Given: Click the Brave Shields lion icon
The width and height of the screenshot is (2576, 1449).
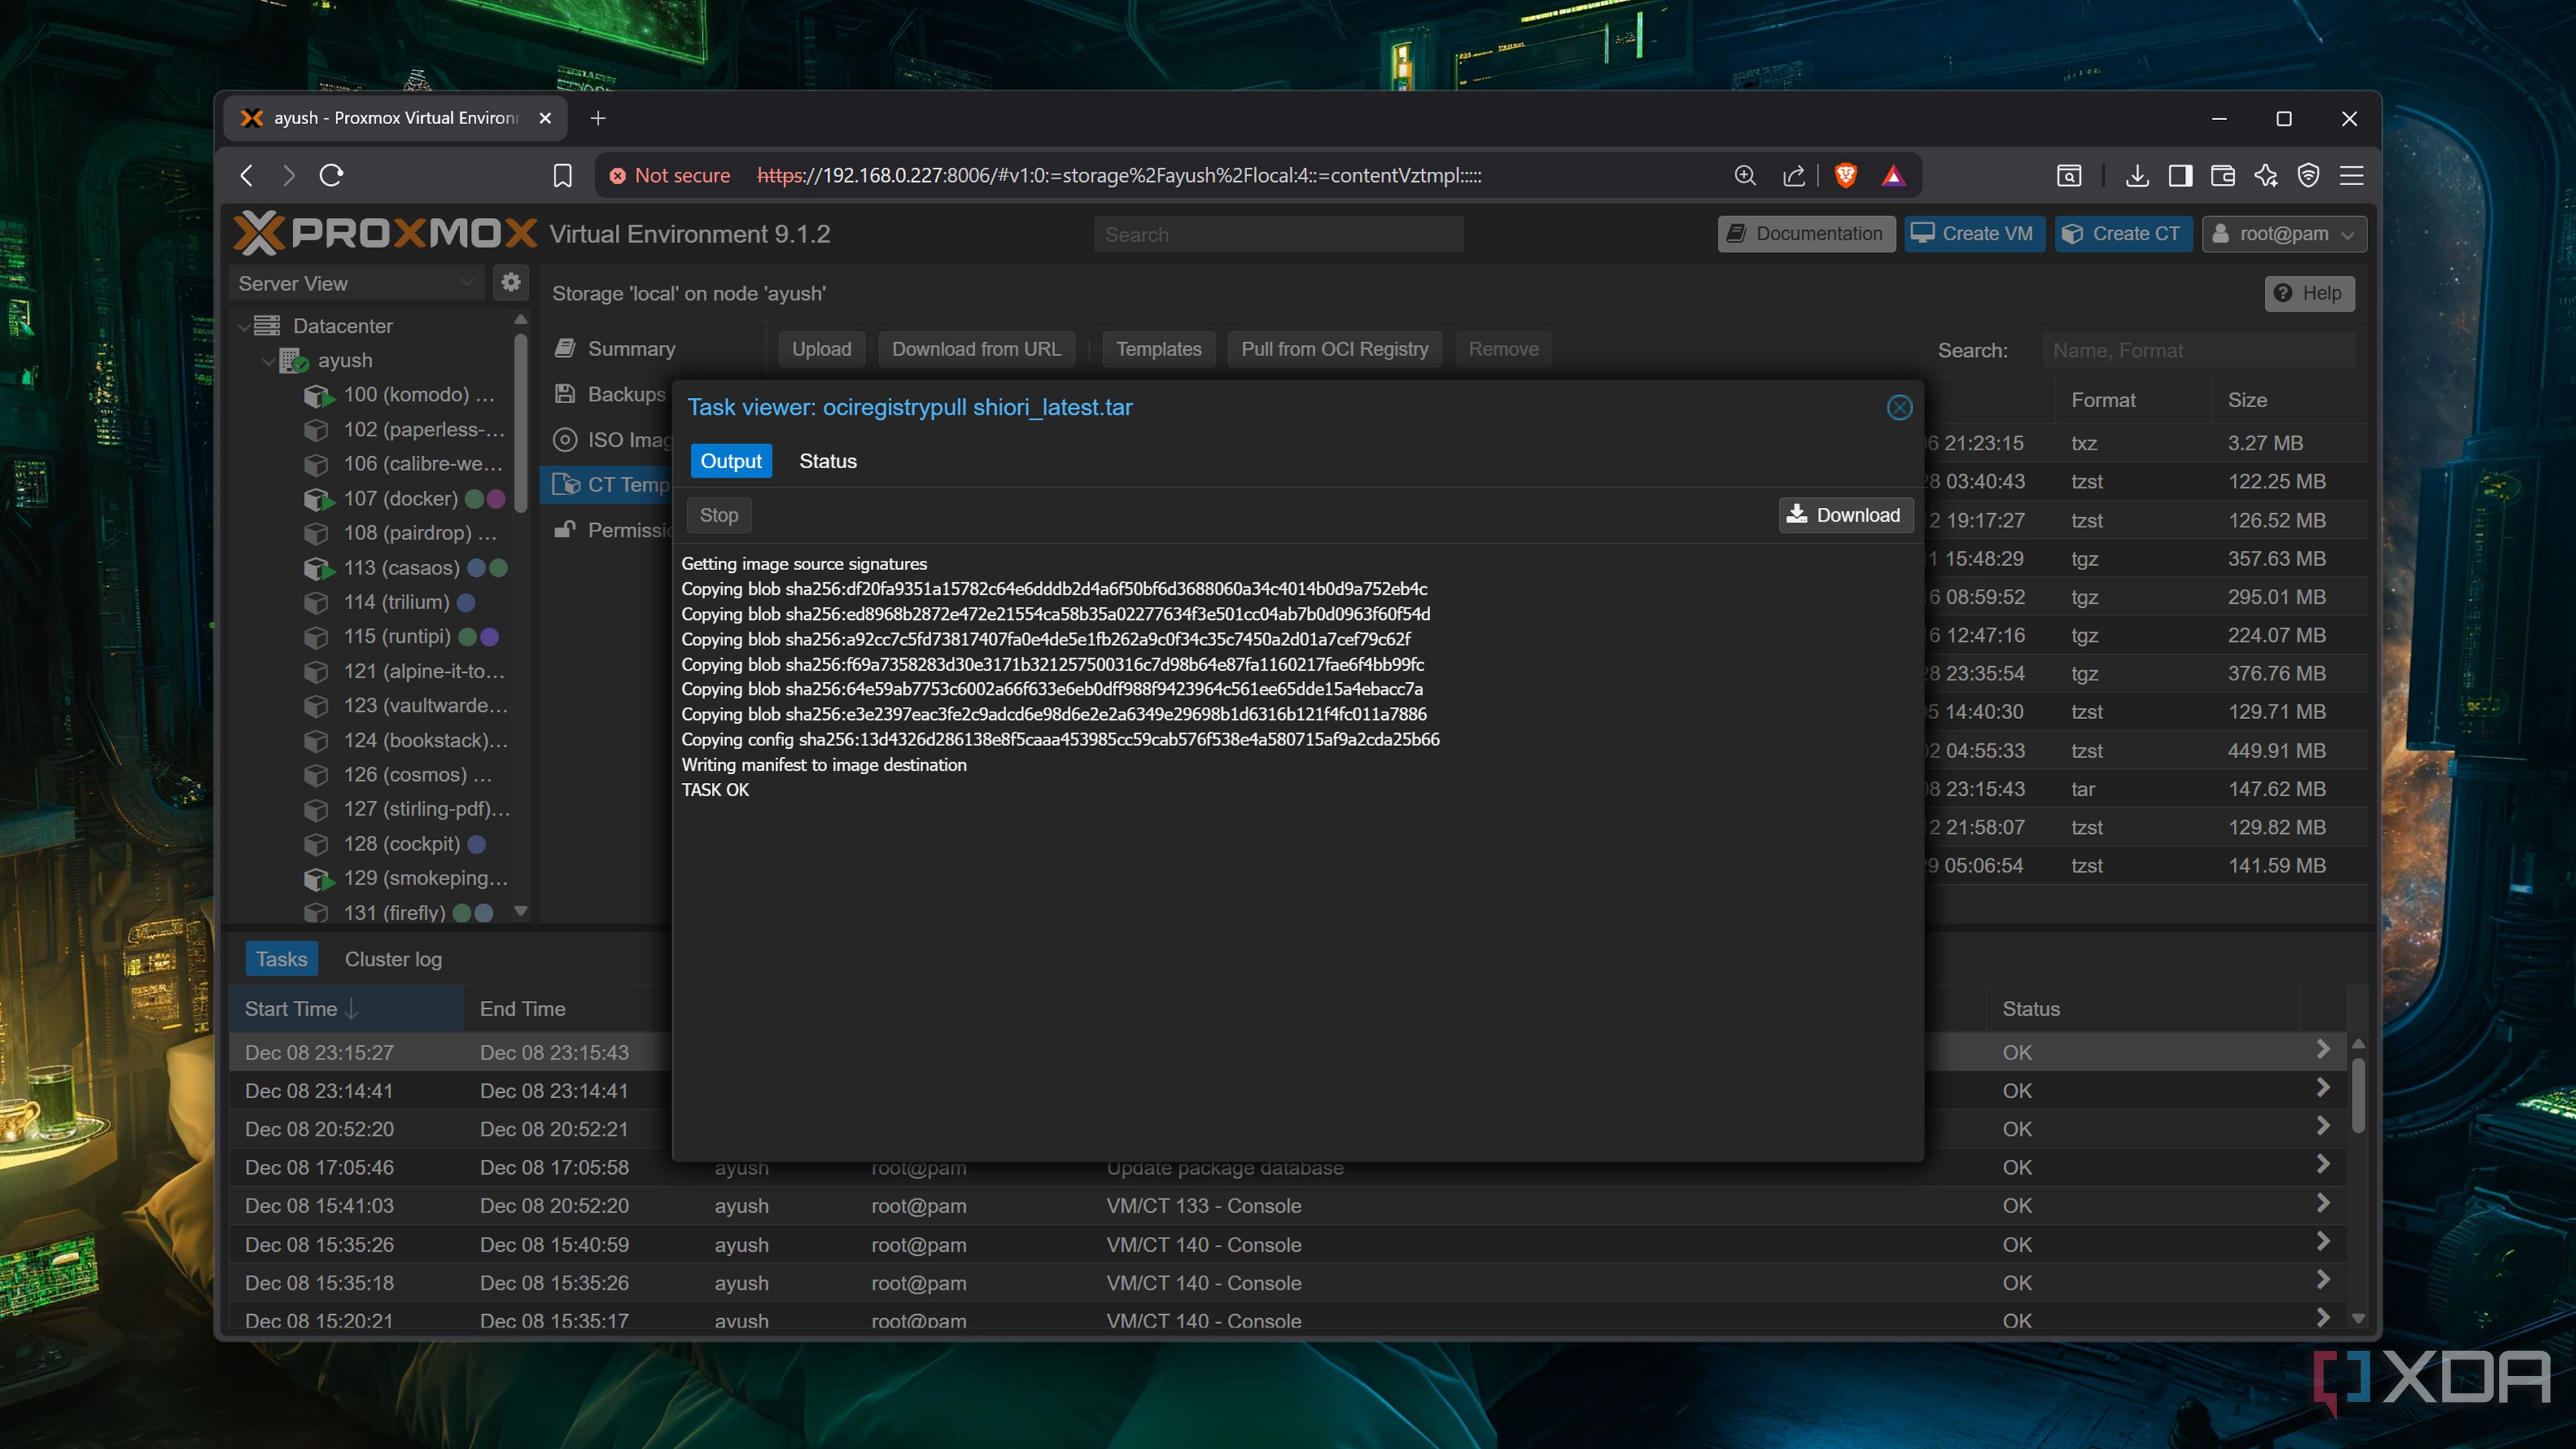Looking at the screenshot, I should (x=1846, y=176).
